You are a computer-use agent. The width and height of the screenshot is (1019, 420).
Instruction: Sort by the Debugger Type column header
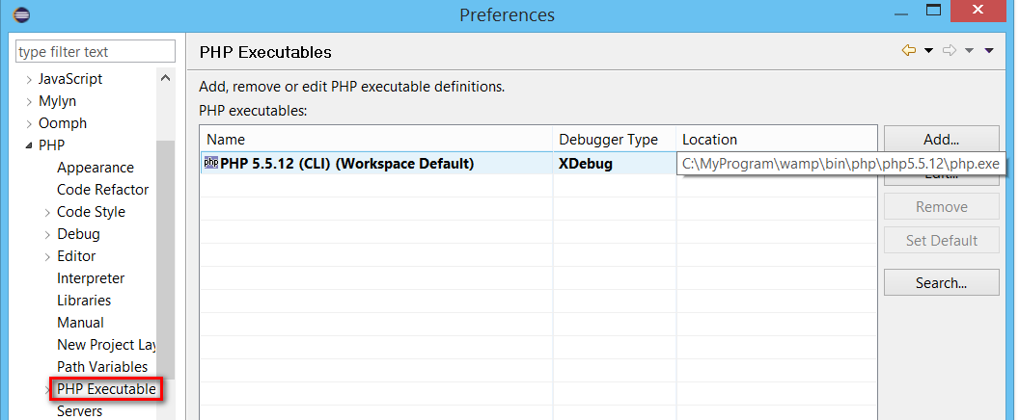point(615,139)
